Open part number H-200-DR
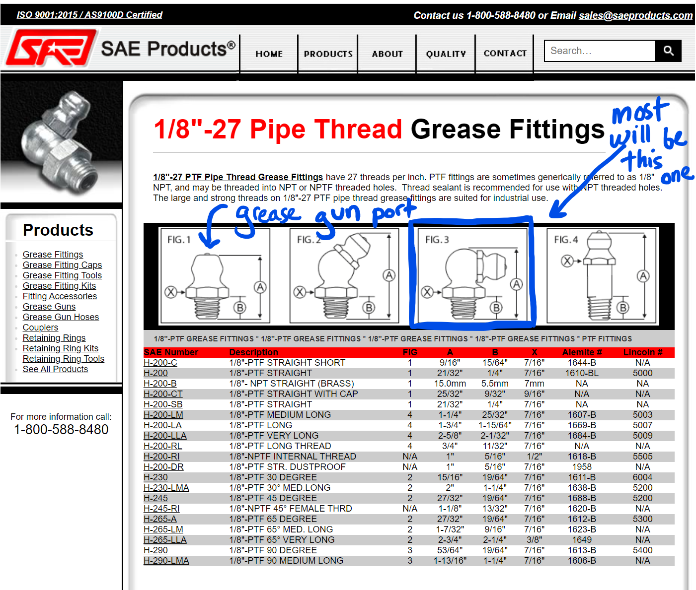 163,467
